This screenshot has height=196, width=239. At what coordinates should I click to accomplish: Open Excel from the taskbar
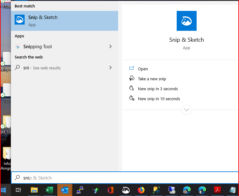tap(49, 190)
